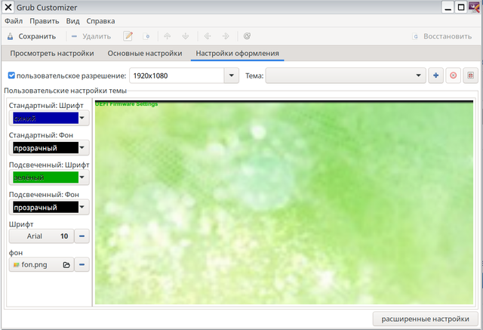Click the Удалить remove entry button

[x=91, y=36]
